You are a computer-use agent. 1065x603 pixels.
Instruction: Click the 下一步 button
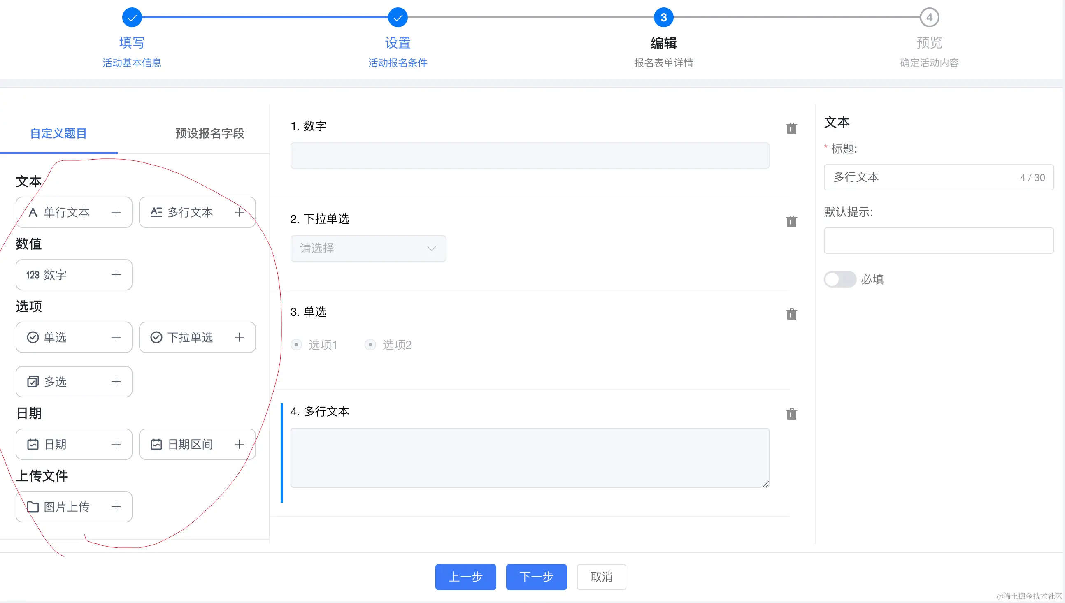tap(536, 577)
